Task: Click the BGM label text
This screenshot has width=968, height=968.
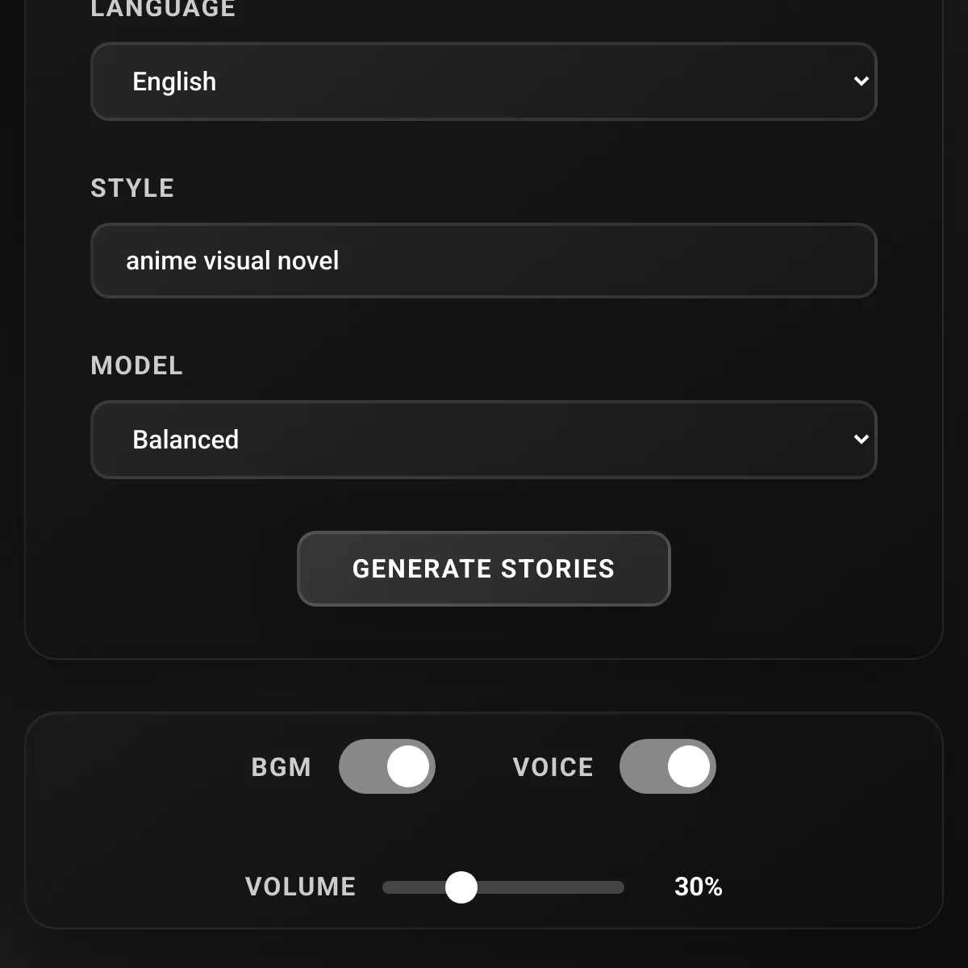Action: tap(281, 767)
